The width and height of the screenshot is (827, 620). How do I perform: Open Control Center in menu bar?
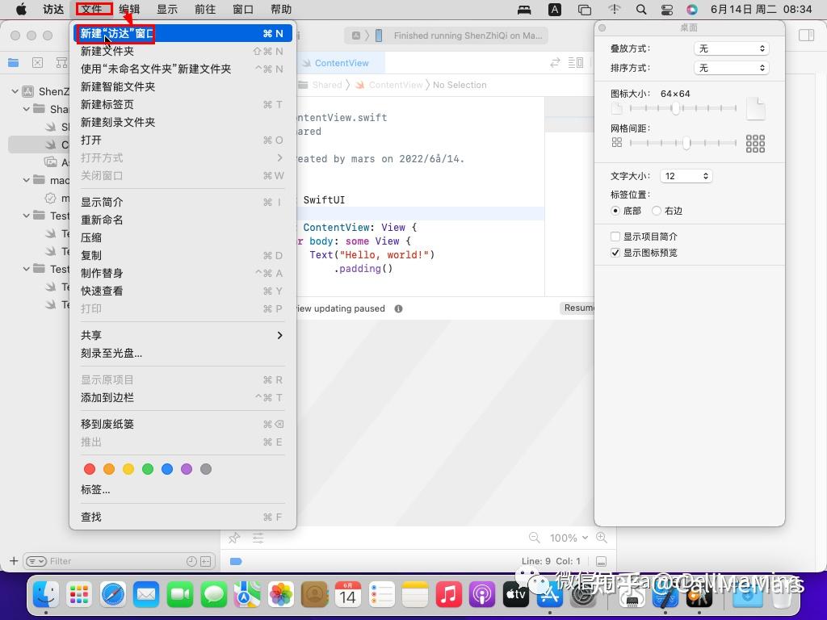(x=666, y=10)
